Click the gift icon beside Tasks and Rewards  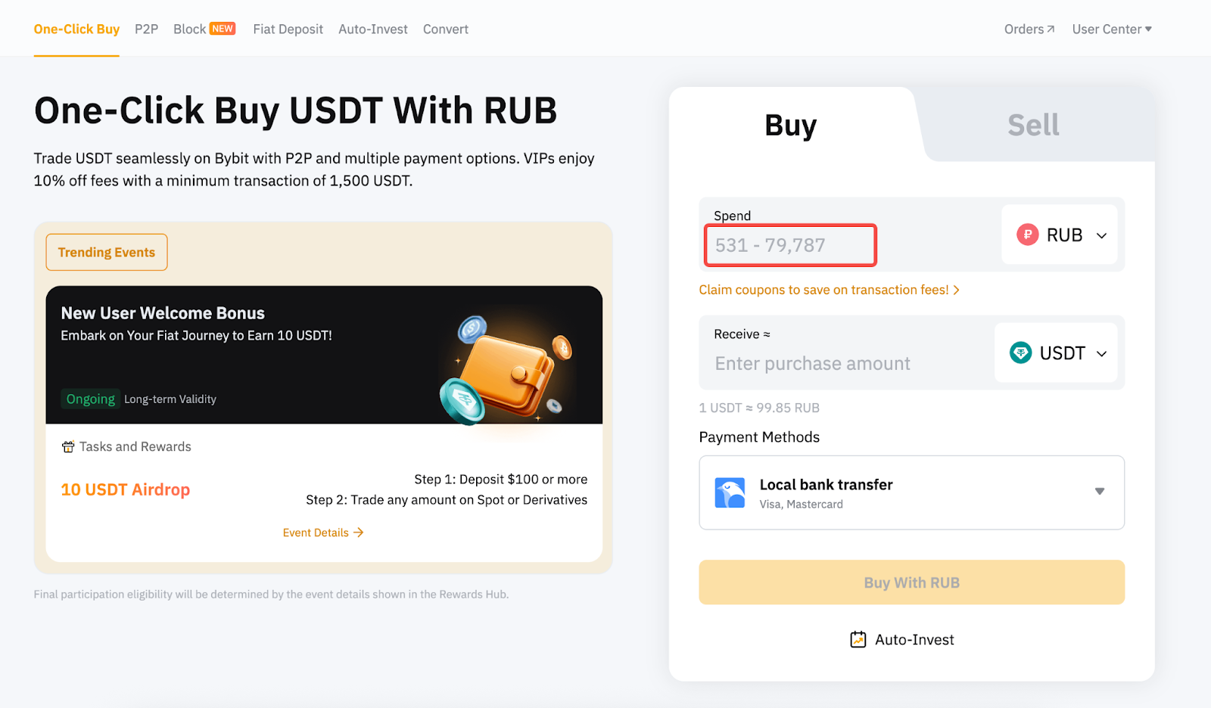pyautogui.click(x=68, y=447)
